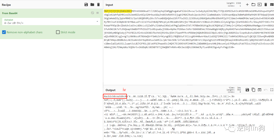Image resolution: width=274 pixels, height=140 pixels.
Task: Open the Alphabet dropdown
Action: pyautogui.click(x=97, y=22)
